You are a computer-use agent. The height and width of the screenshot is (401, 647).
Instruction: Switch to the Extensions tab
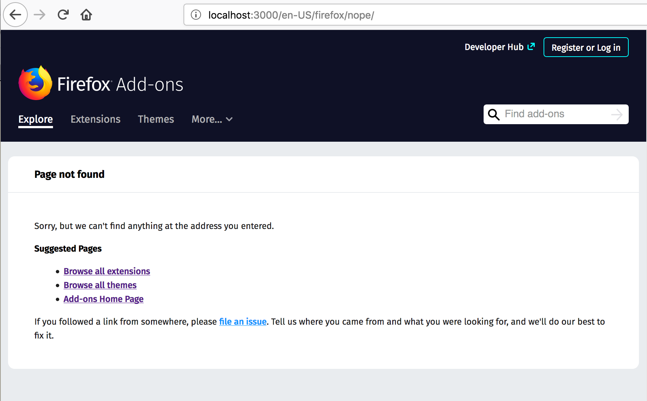(95, 119)
